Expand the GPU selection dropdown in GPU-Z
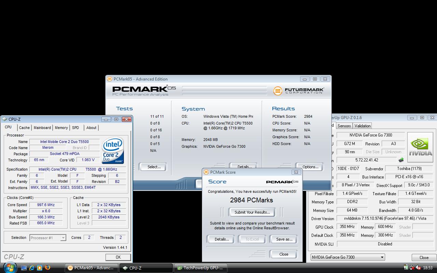Viewport: 437px width, 273px height. point(382,257)
